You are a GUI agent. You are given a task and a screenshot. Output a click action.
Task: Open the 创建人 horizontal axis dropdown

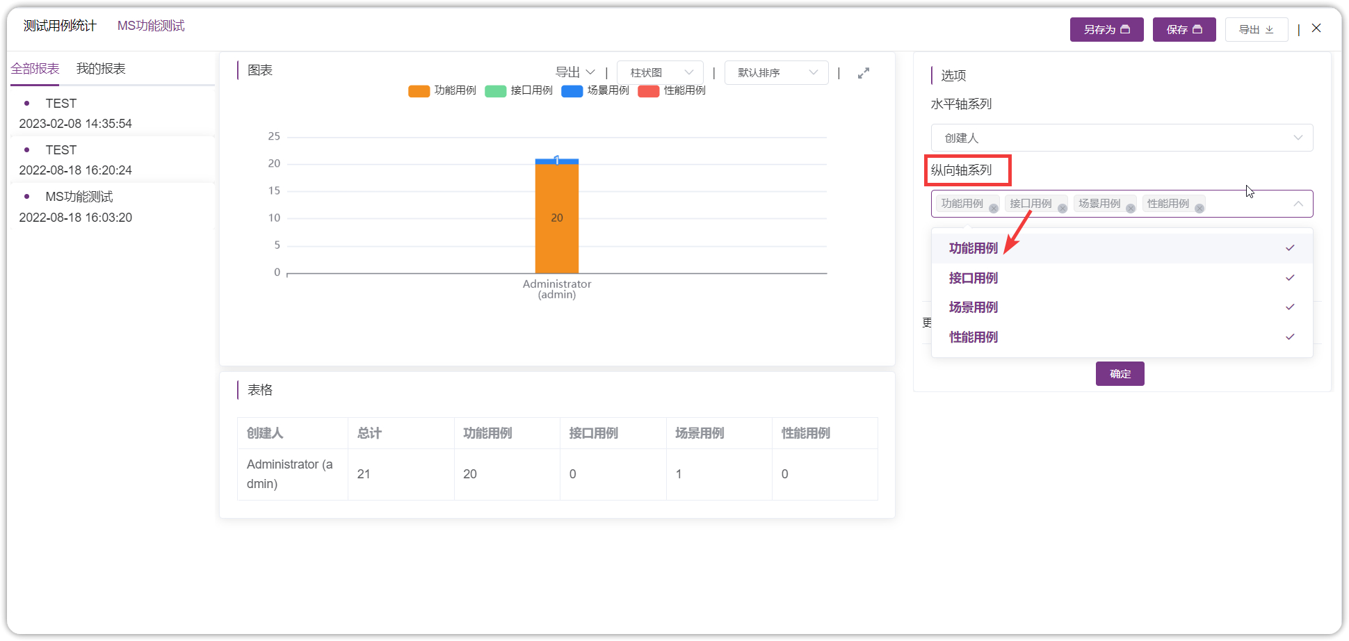1122,138
